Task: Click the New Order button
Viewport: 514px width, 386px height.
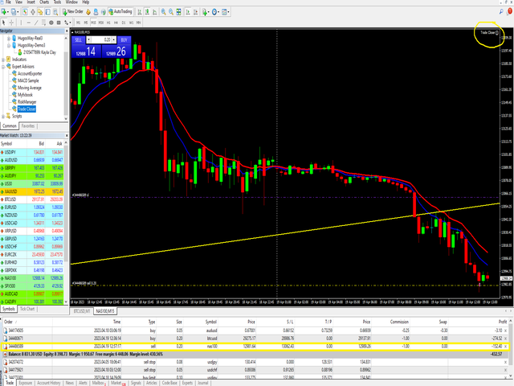Action: (x=73, y=12)
